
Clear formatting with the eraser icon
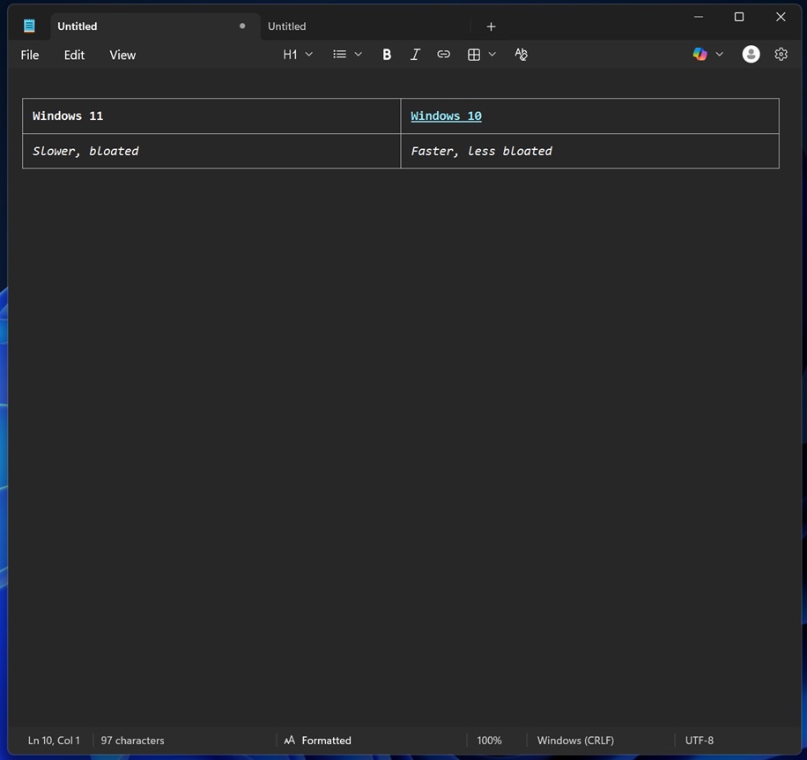point(521,53)
